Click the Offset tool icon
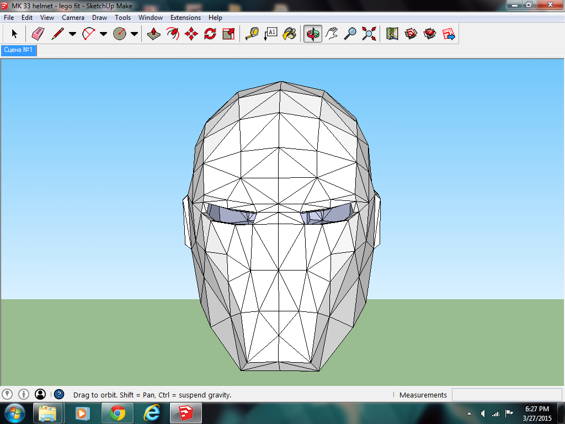This screenshot has height=424, width=565. (173, 34)
